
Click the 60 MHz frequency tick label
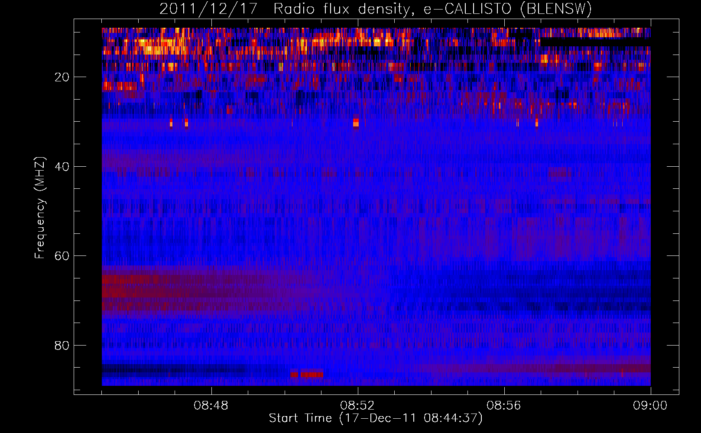[62, 256]
